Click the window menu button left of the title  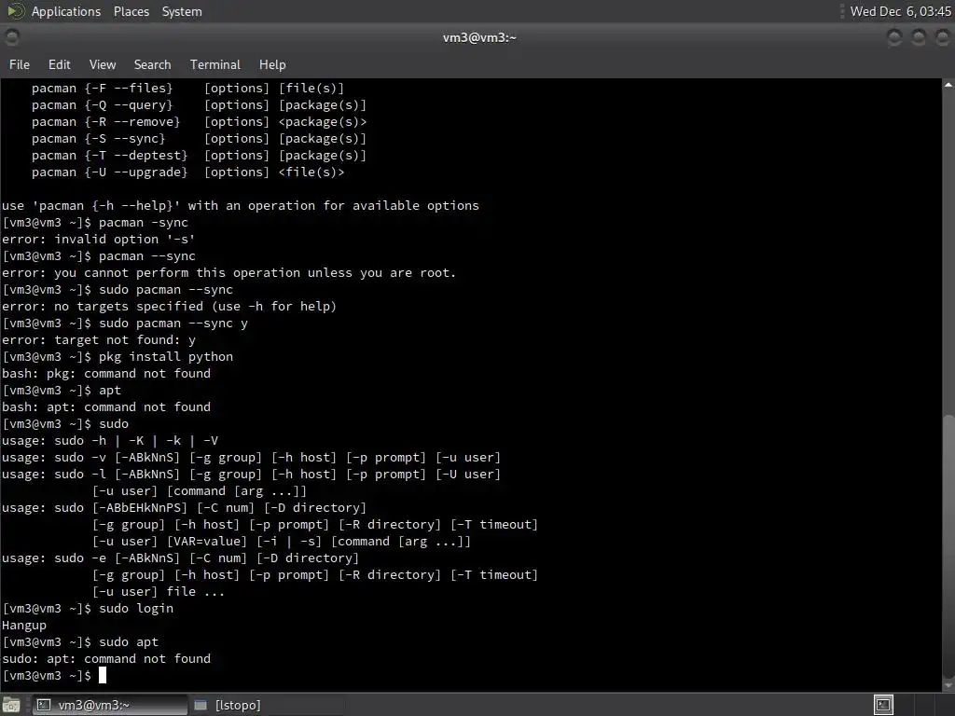[11, 37]
